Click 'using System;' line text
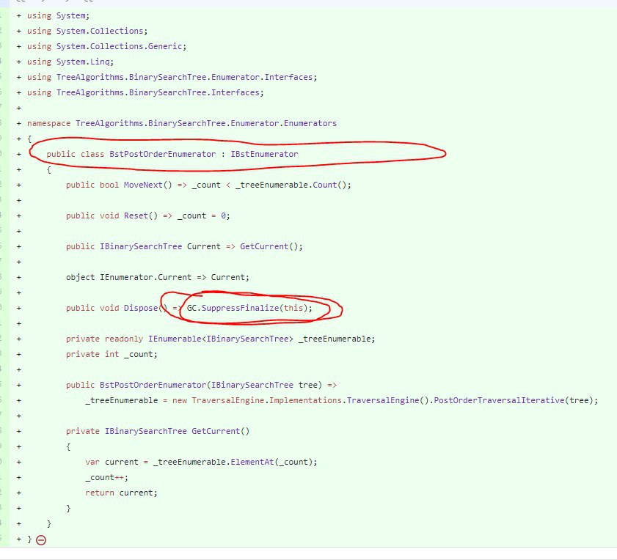This screenshot has width=617, height=560. (x=58, y=15)
